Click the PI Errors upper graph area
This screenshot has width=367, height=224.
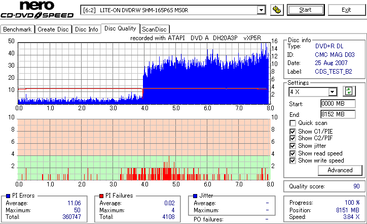pyautogui.click(x=144, y=73)
